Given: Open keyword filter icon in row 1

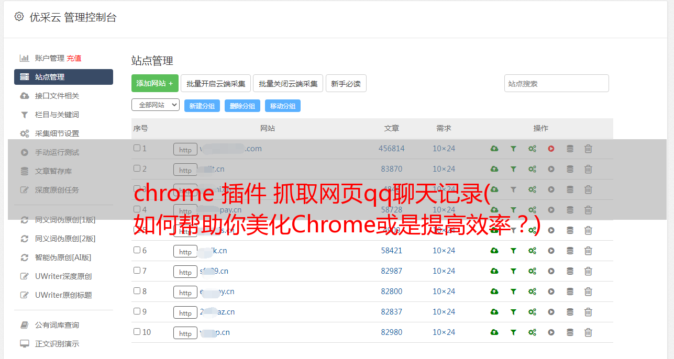Looking at the screenshot, I should coord(513,149).
